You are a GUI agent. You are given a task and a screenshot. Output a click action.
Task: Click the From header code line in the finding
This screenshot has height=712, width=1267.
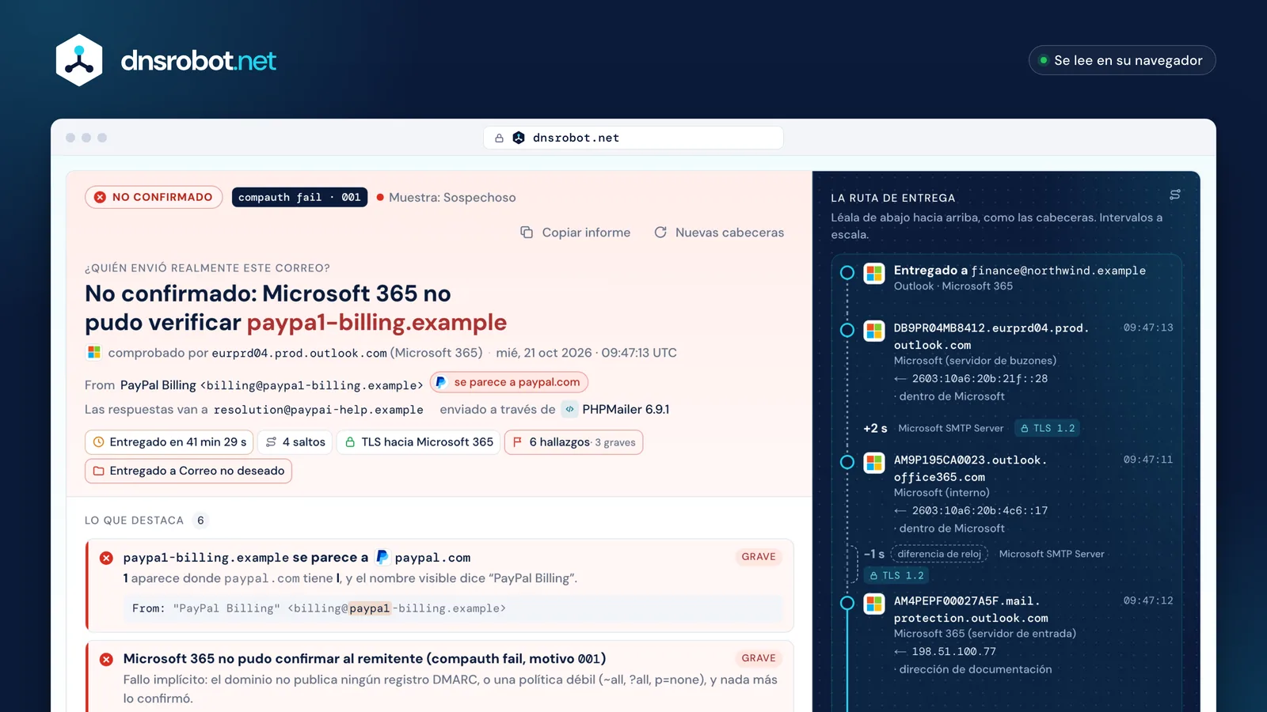point(452,608)
